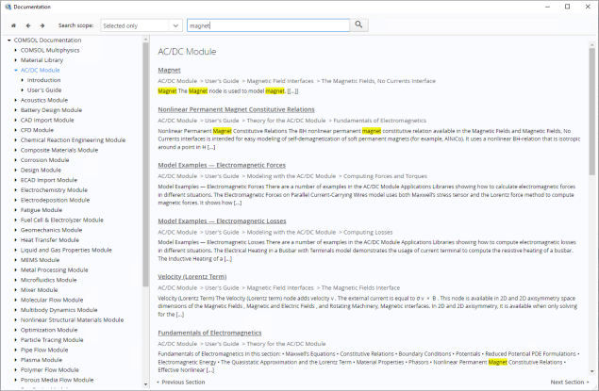The height and width of the screenshot is (391, 599).
Task: Collapse the AC/DC Module node
Action: click(16, 70)
